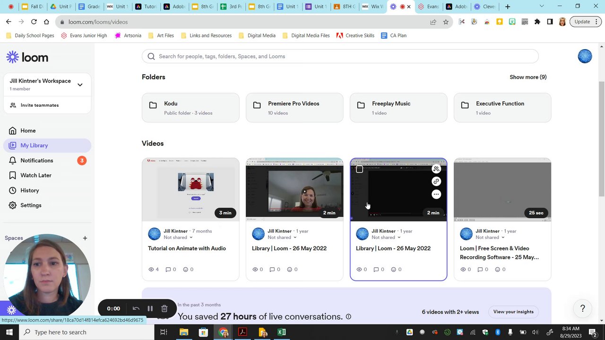Open the Executive Function folder
This screenshot has height=340, width=605.
(502, 108)
